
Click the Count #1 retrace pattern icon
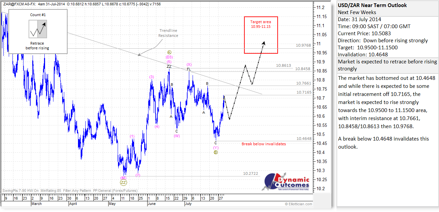tap(37, 30)
